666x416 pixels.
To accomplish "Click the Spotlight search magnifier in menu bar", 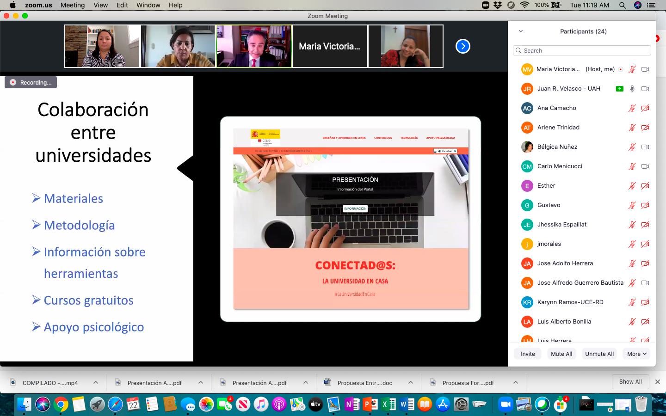I will 623,5.
